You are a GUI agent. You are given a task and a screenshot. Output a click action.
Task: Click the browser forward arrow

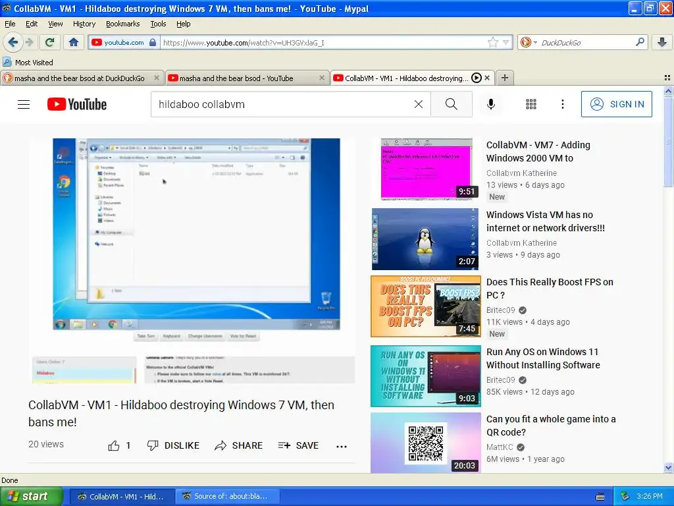(29, 42)
